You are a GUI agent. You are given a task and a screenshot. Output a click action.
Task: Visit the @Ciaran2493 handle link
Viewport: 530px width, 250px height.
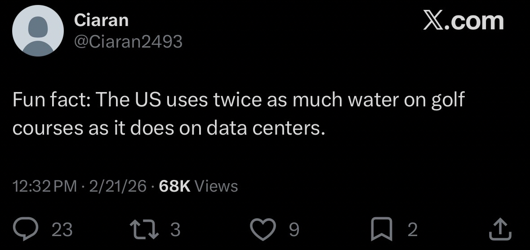tap(128, 41)
